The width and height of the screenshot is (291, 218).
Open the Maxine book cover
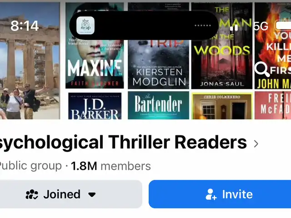tap(95, 45)
